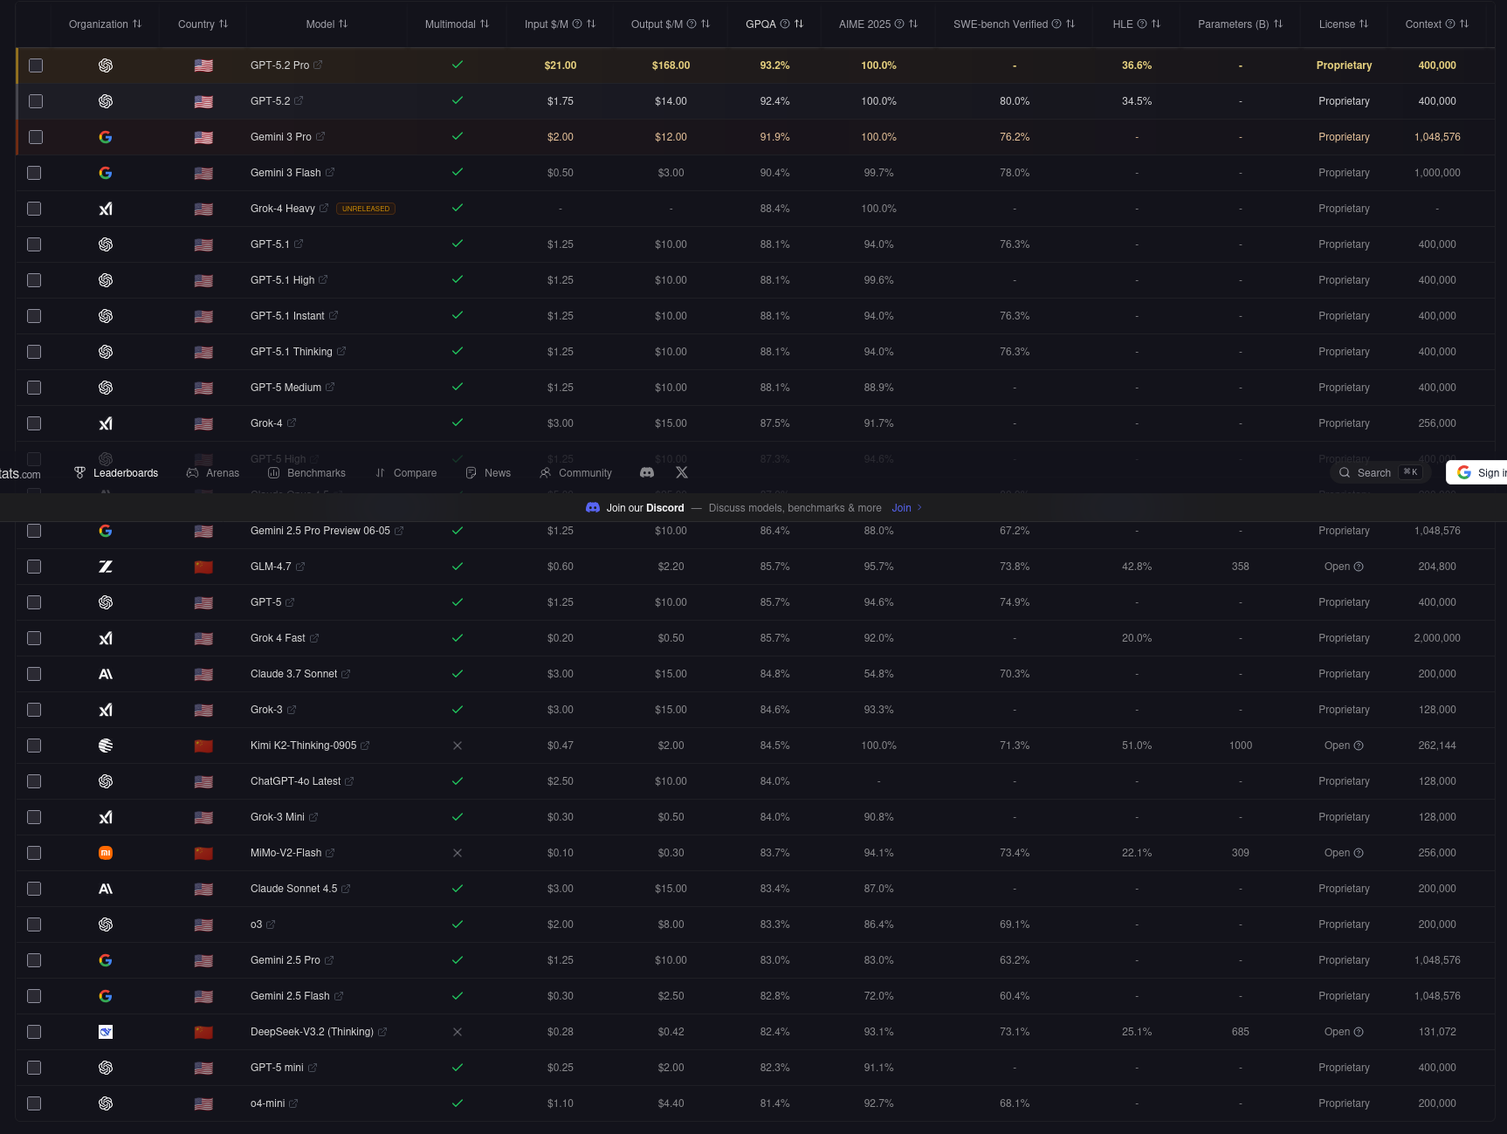Select the xAI icon on the Grok-4 Heavy row
Screen dimensions: 1507x1134
point(106,209)
